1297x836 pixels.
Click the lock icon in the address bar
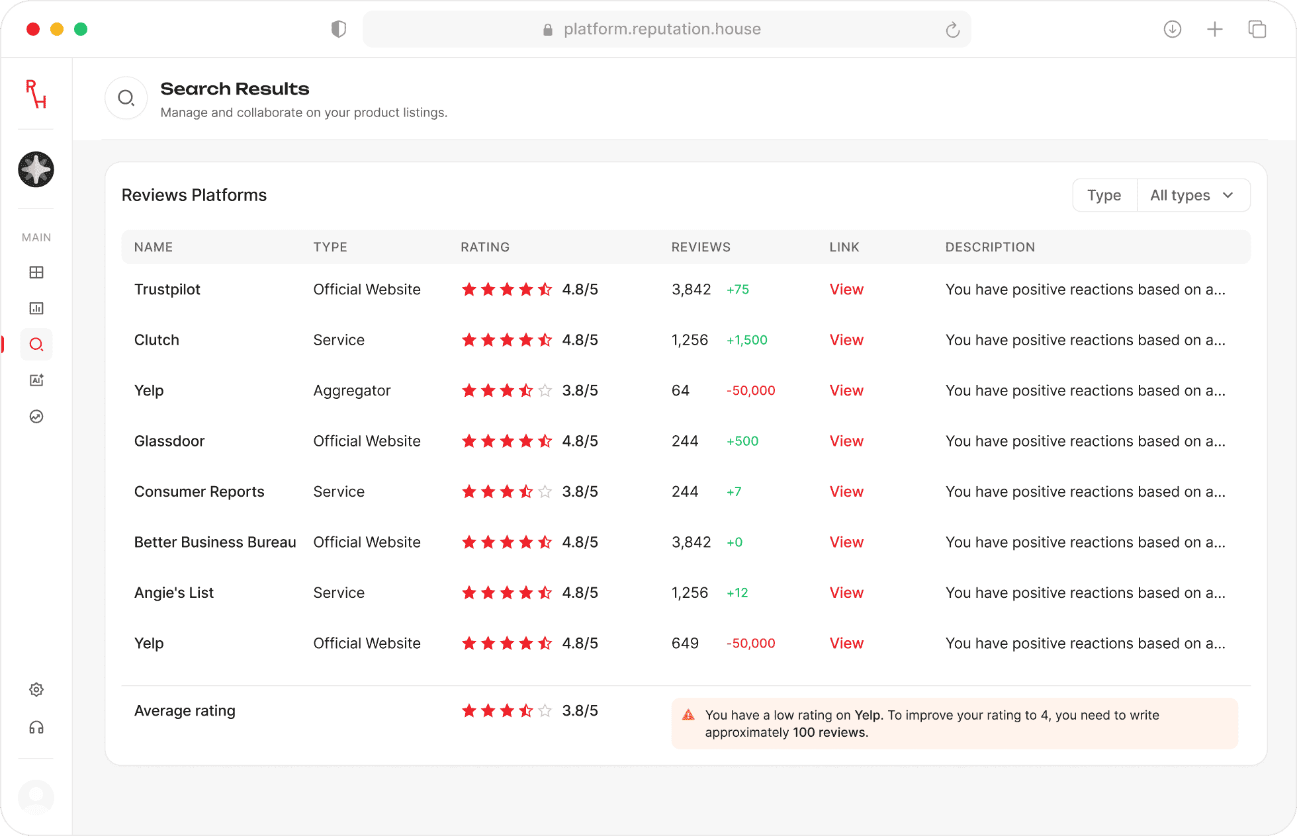[x=547, y=30]
